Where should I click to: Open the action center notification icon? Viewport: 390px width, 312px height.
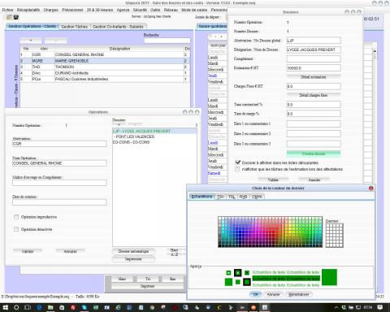[380, 307]
